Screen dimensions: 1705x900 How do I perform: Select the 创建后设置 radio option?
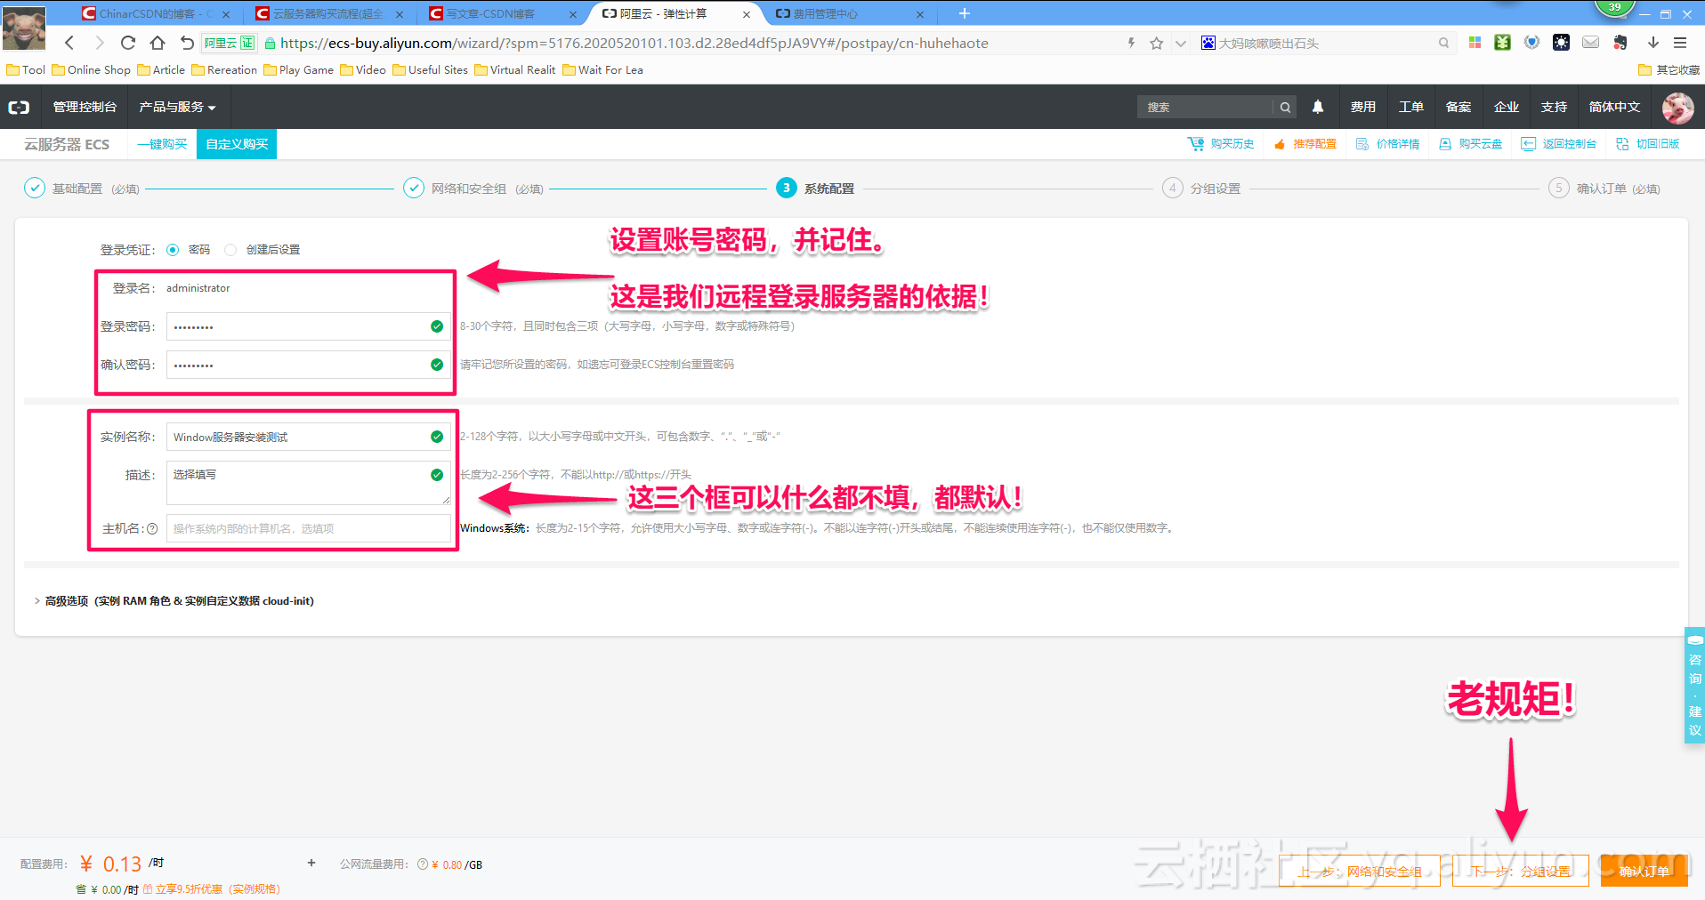(x=230, y=250)
